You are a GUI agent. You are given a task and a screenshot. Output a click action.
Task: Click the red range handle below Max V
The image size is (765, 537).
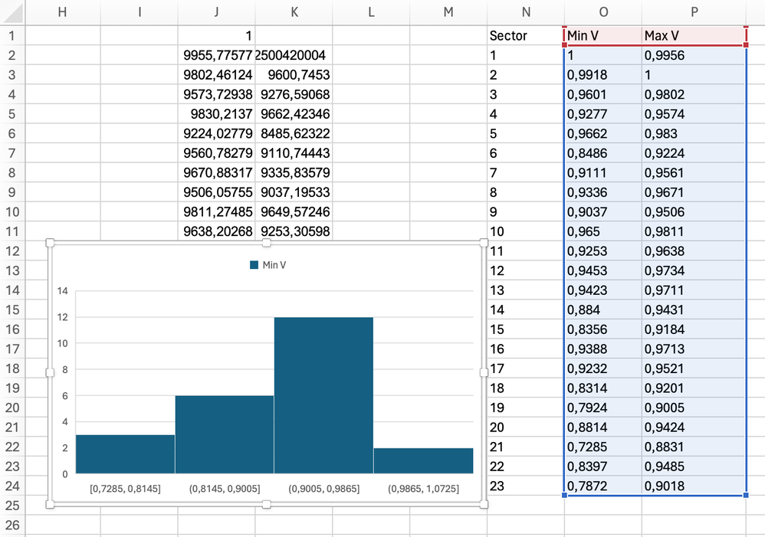(x=746, y=45)
